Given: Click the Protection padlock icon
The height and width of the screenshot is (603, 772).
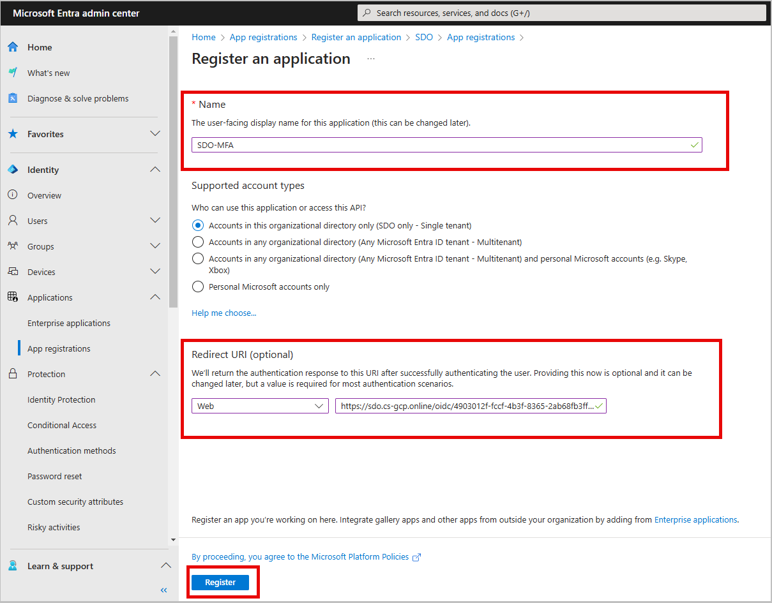Looking at the screenshot, I should pos(13,374).
